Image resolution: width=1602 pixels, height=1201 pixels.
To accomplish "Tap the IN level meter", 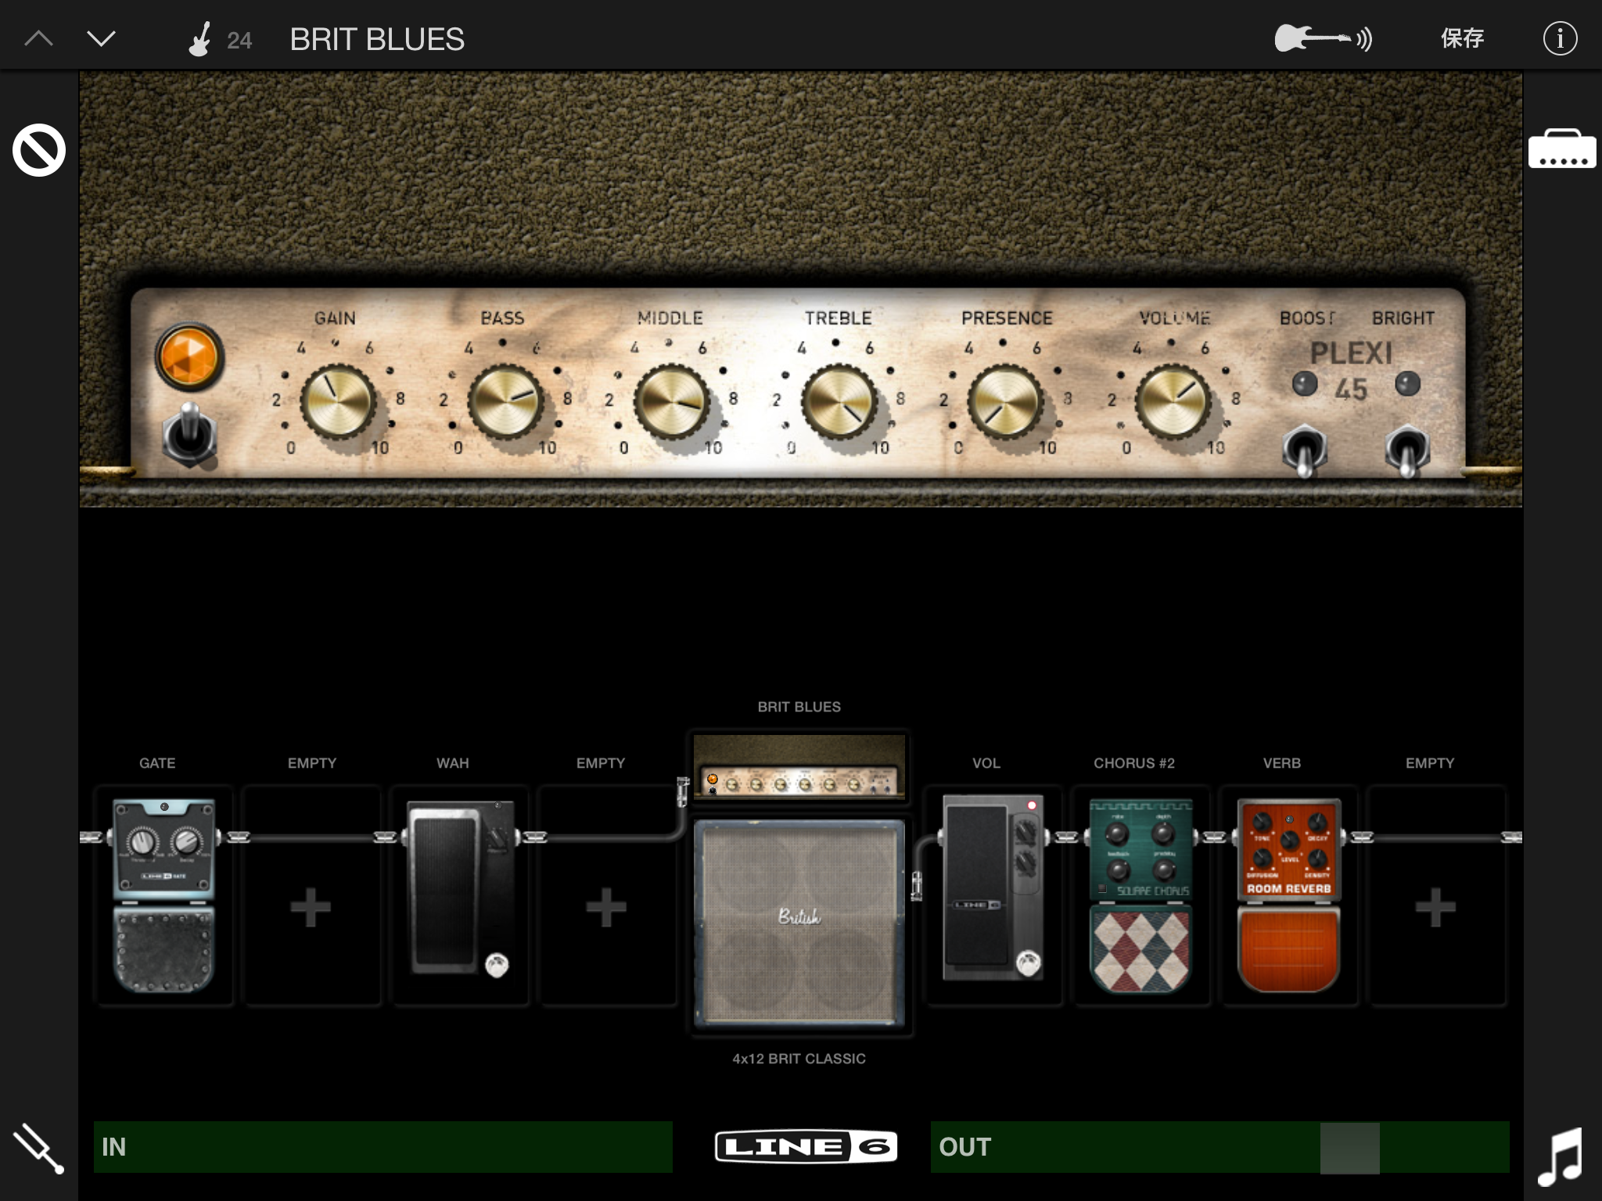I will tap(383, 1147).
